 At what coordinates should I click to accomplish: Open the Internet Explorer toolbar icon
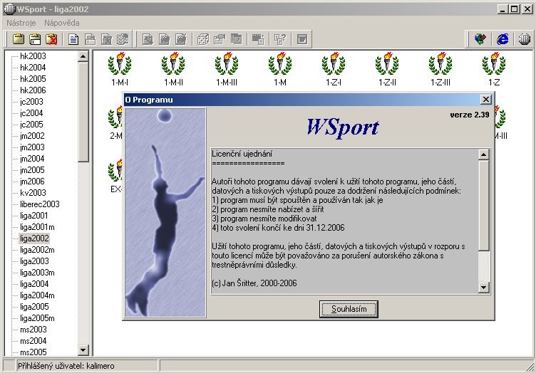click(x=502, y=39)
